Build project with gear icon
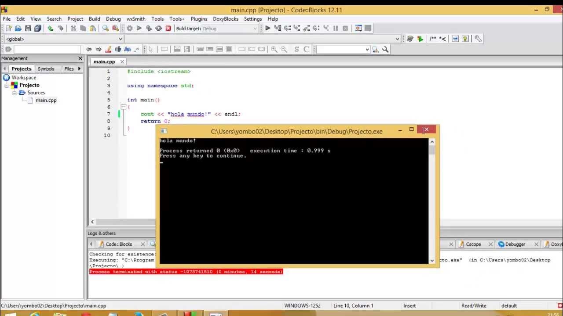Viewport: 563px width, 316px height. click(129, 29)
